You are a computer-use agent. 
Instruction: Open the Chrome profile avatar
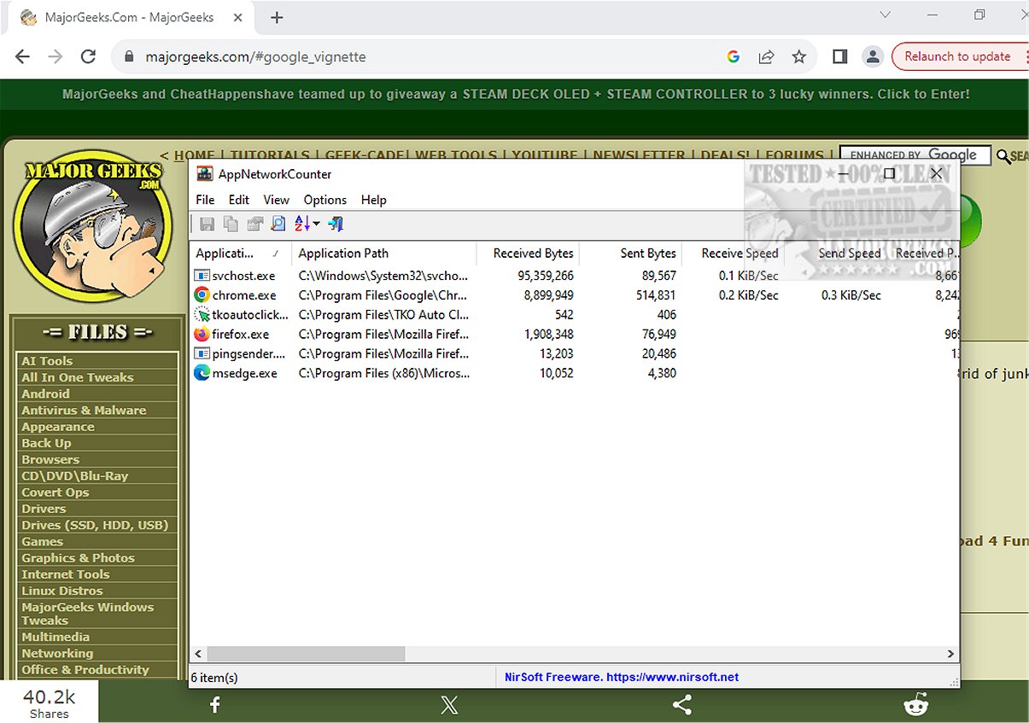click(872, 56)
